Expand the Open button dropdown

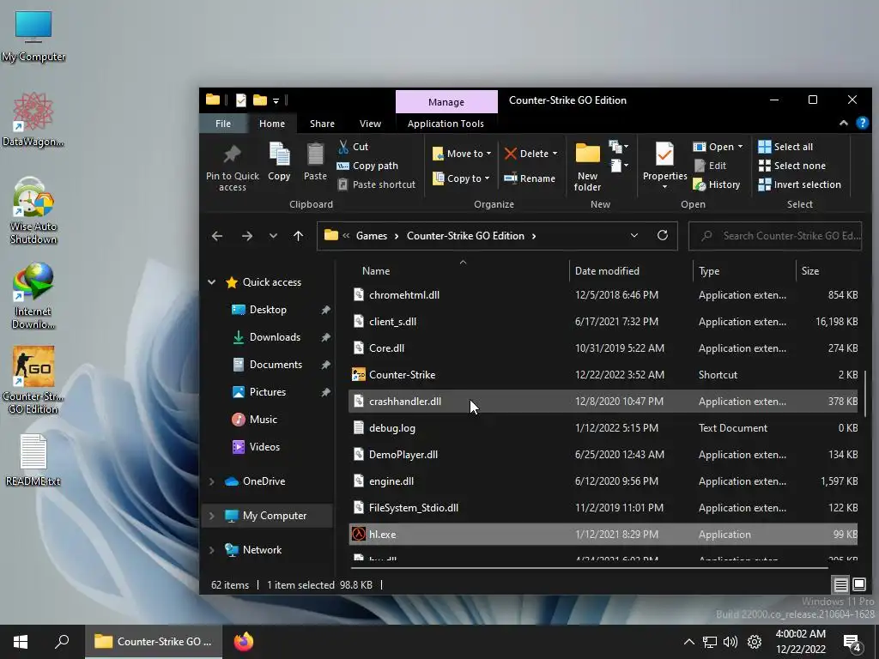coord(741,147)
